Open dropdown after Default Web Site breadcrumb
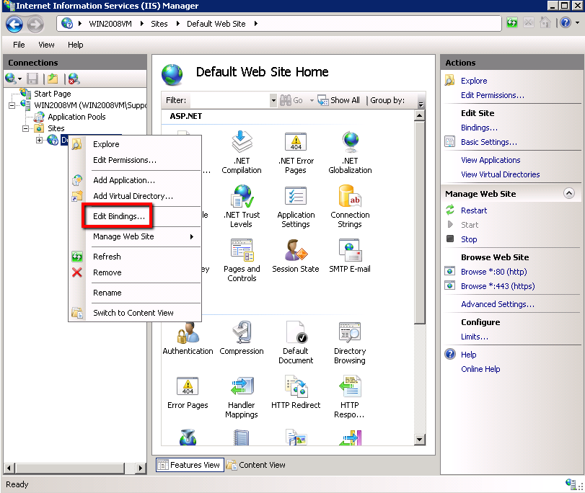 256,24
